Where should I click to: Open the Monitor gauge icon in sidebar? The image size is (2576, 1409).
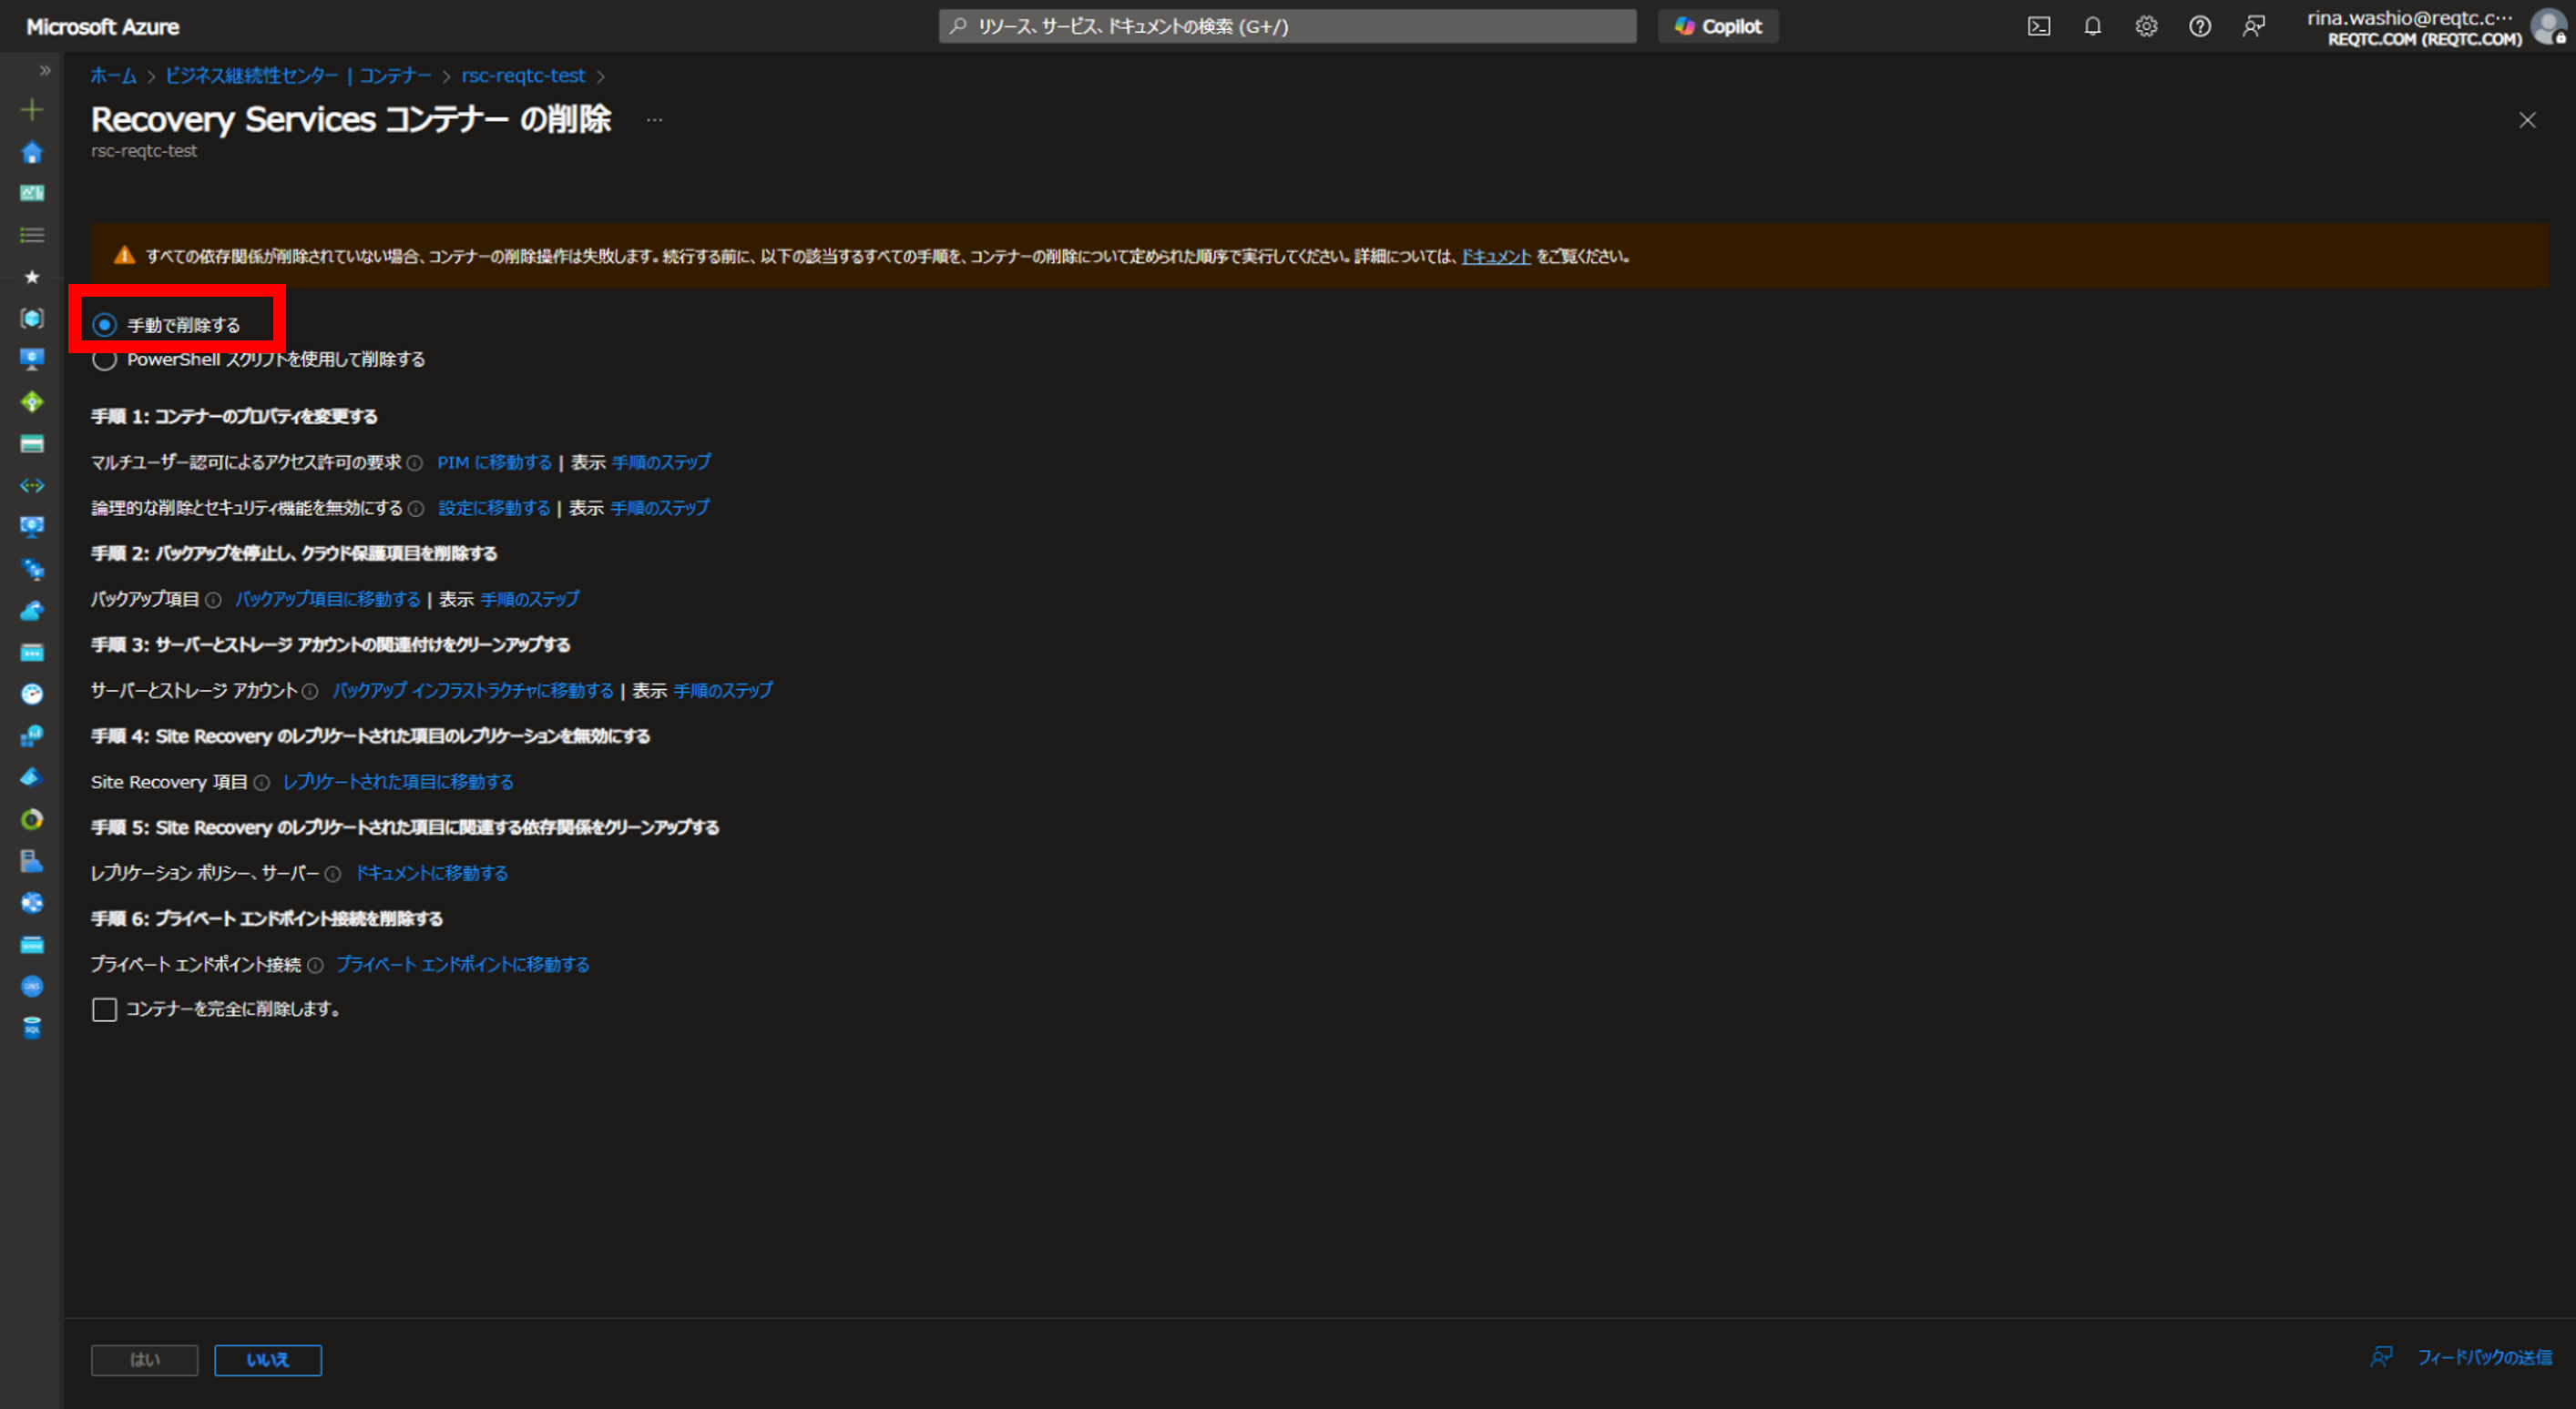point(32,694)
